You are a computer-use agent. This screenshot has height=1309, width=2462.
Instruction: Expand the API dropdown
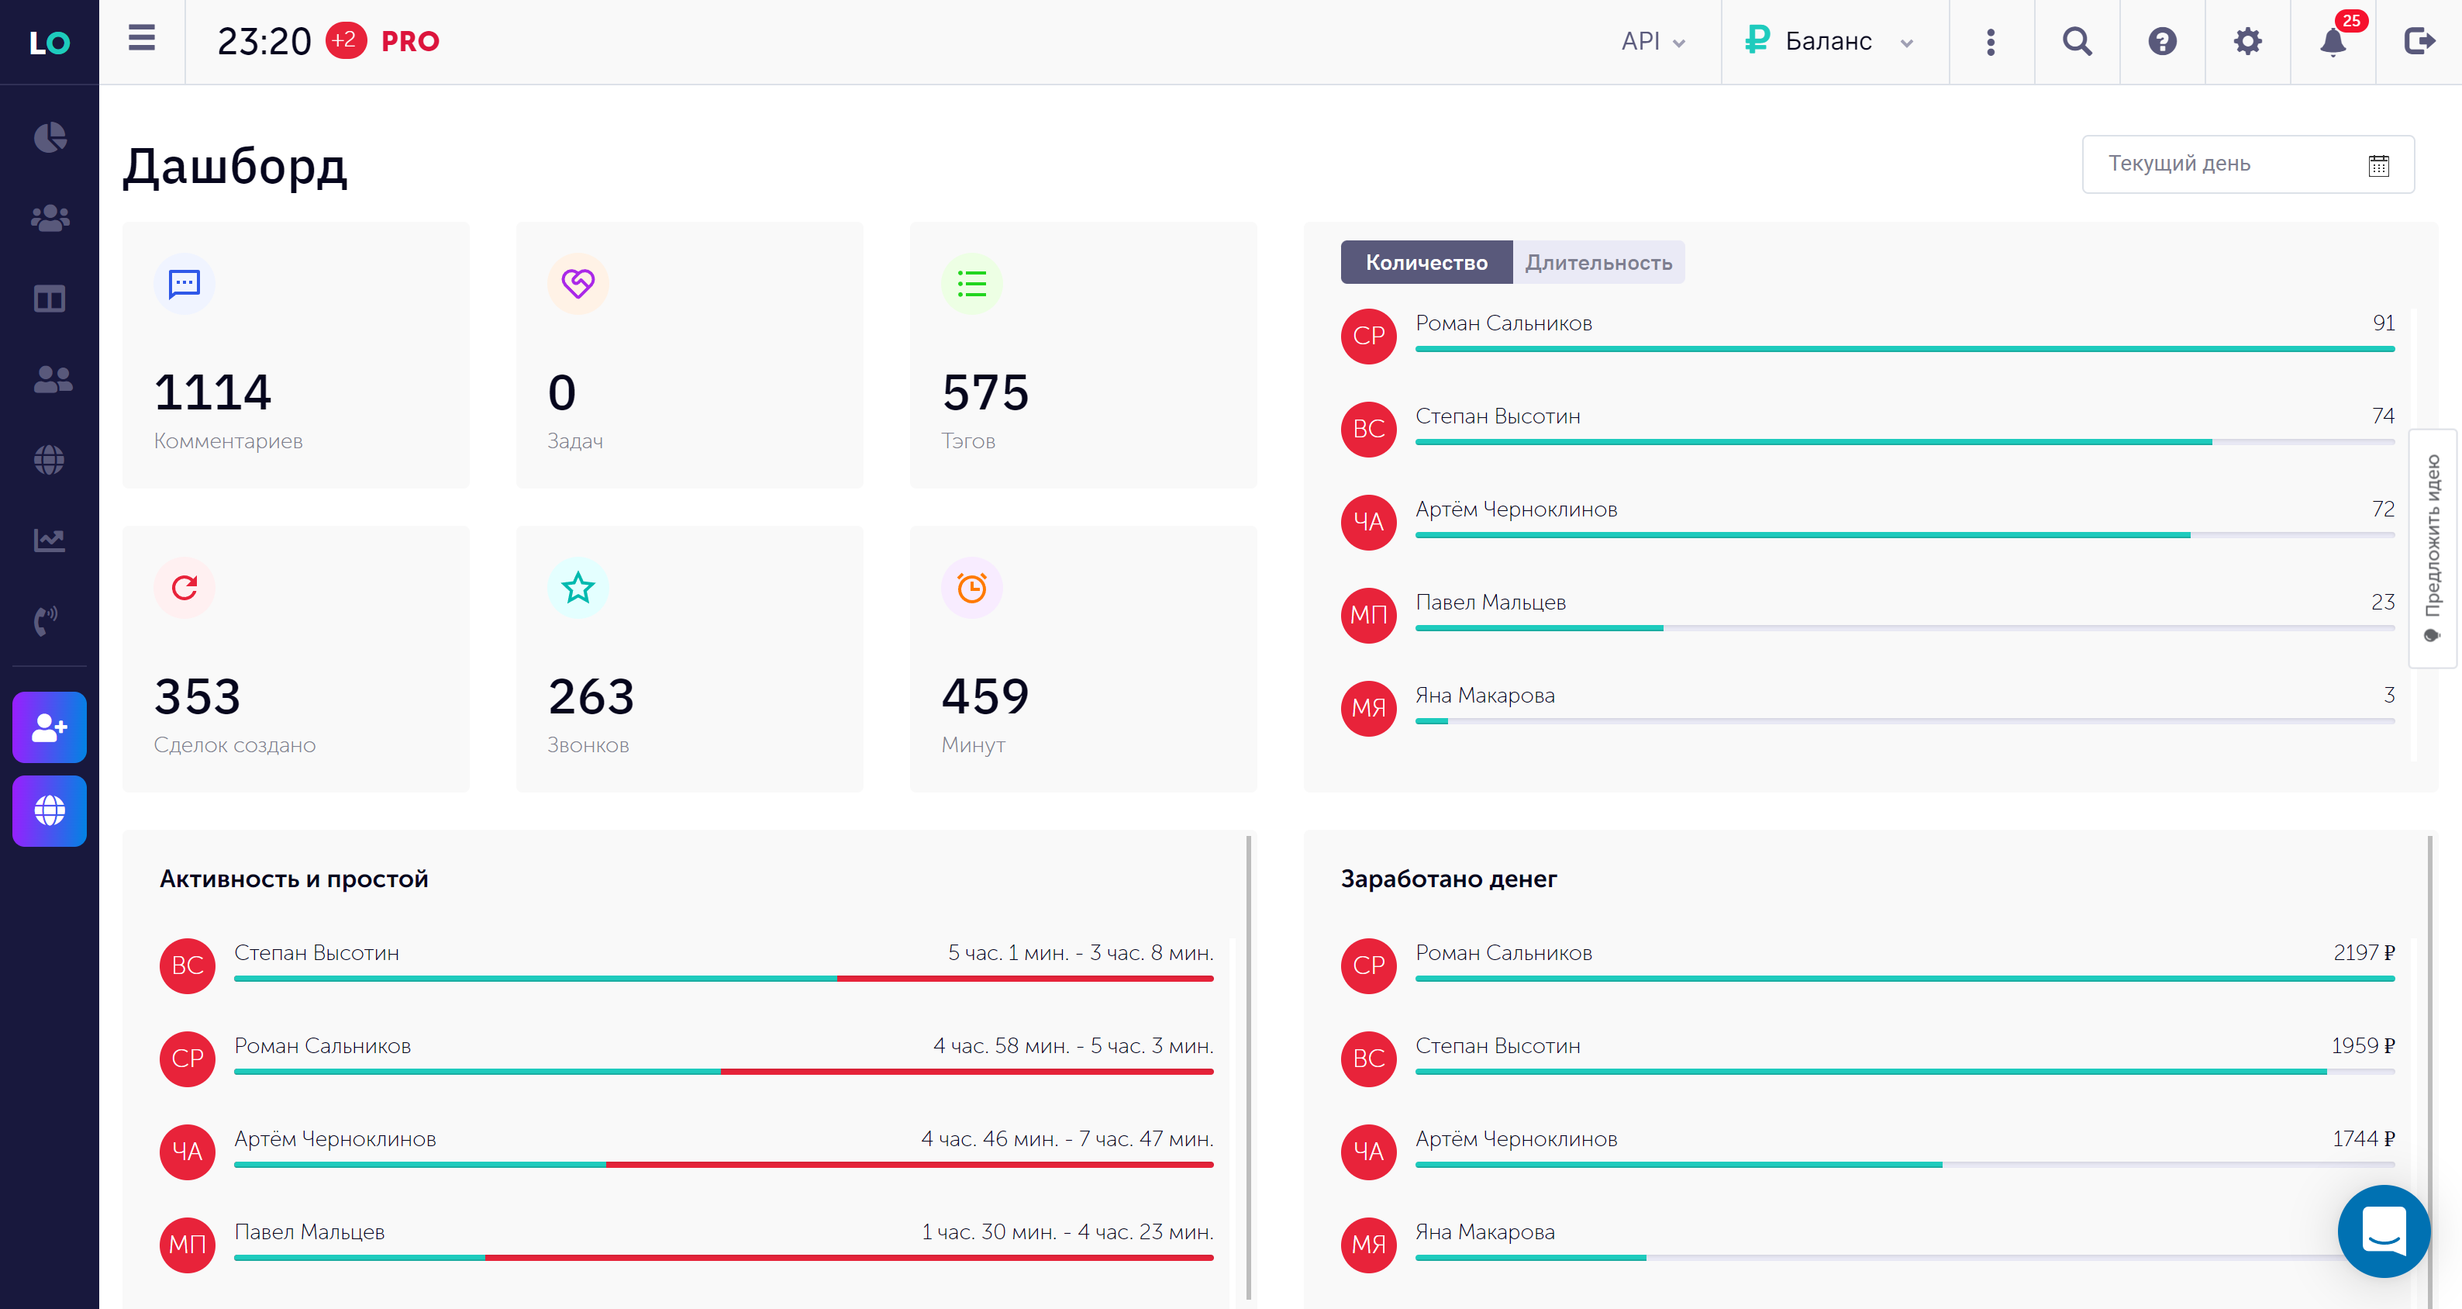1653,42
